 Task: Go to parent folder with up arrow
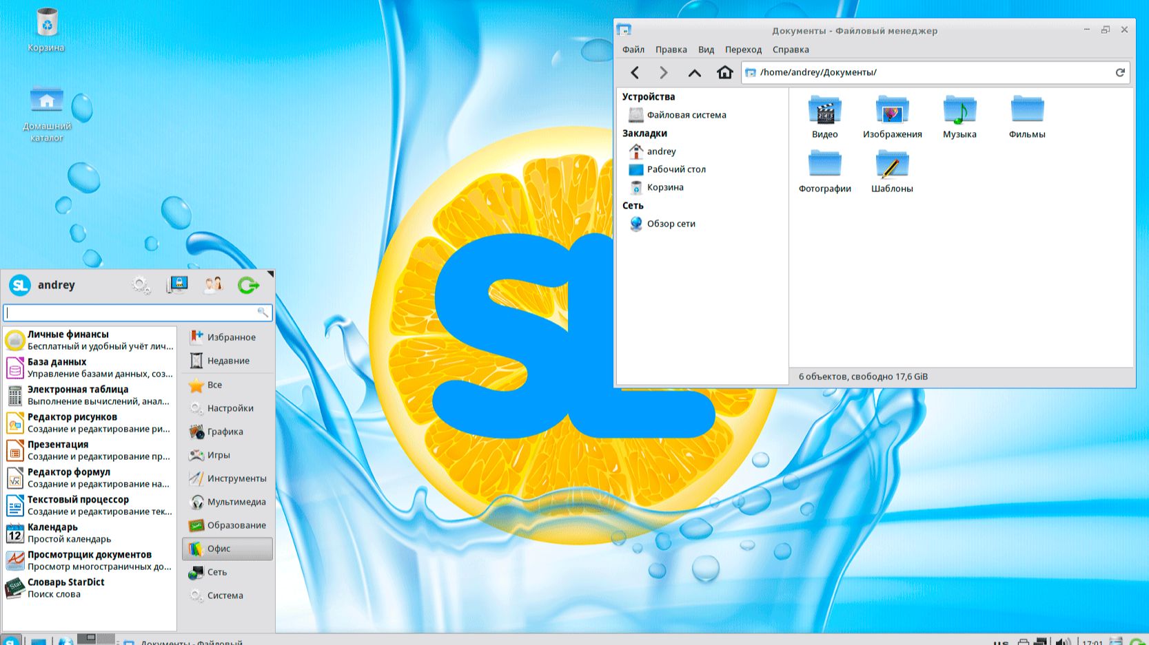click(694, 72)
